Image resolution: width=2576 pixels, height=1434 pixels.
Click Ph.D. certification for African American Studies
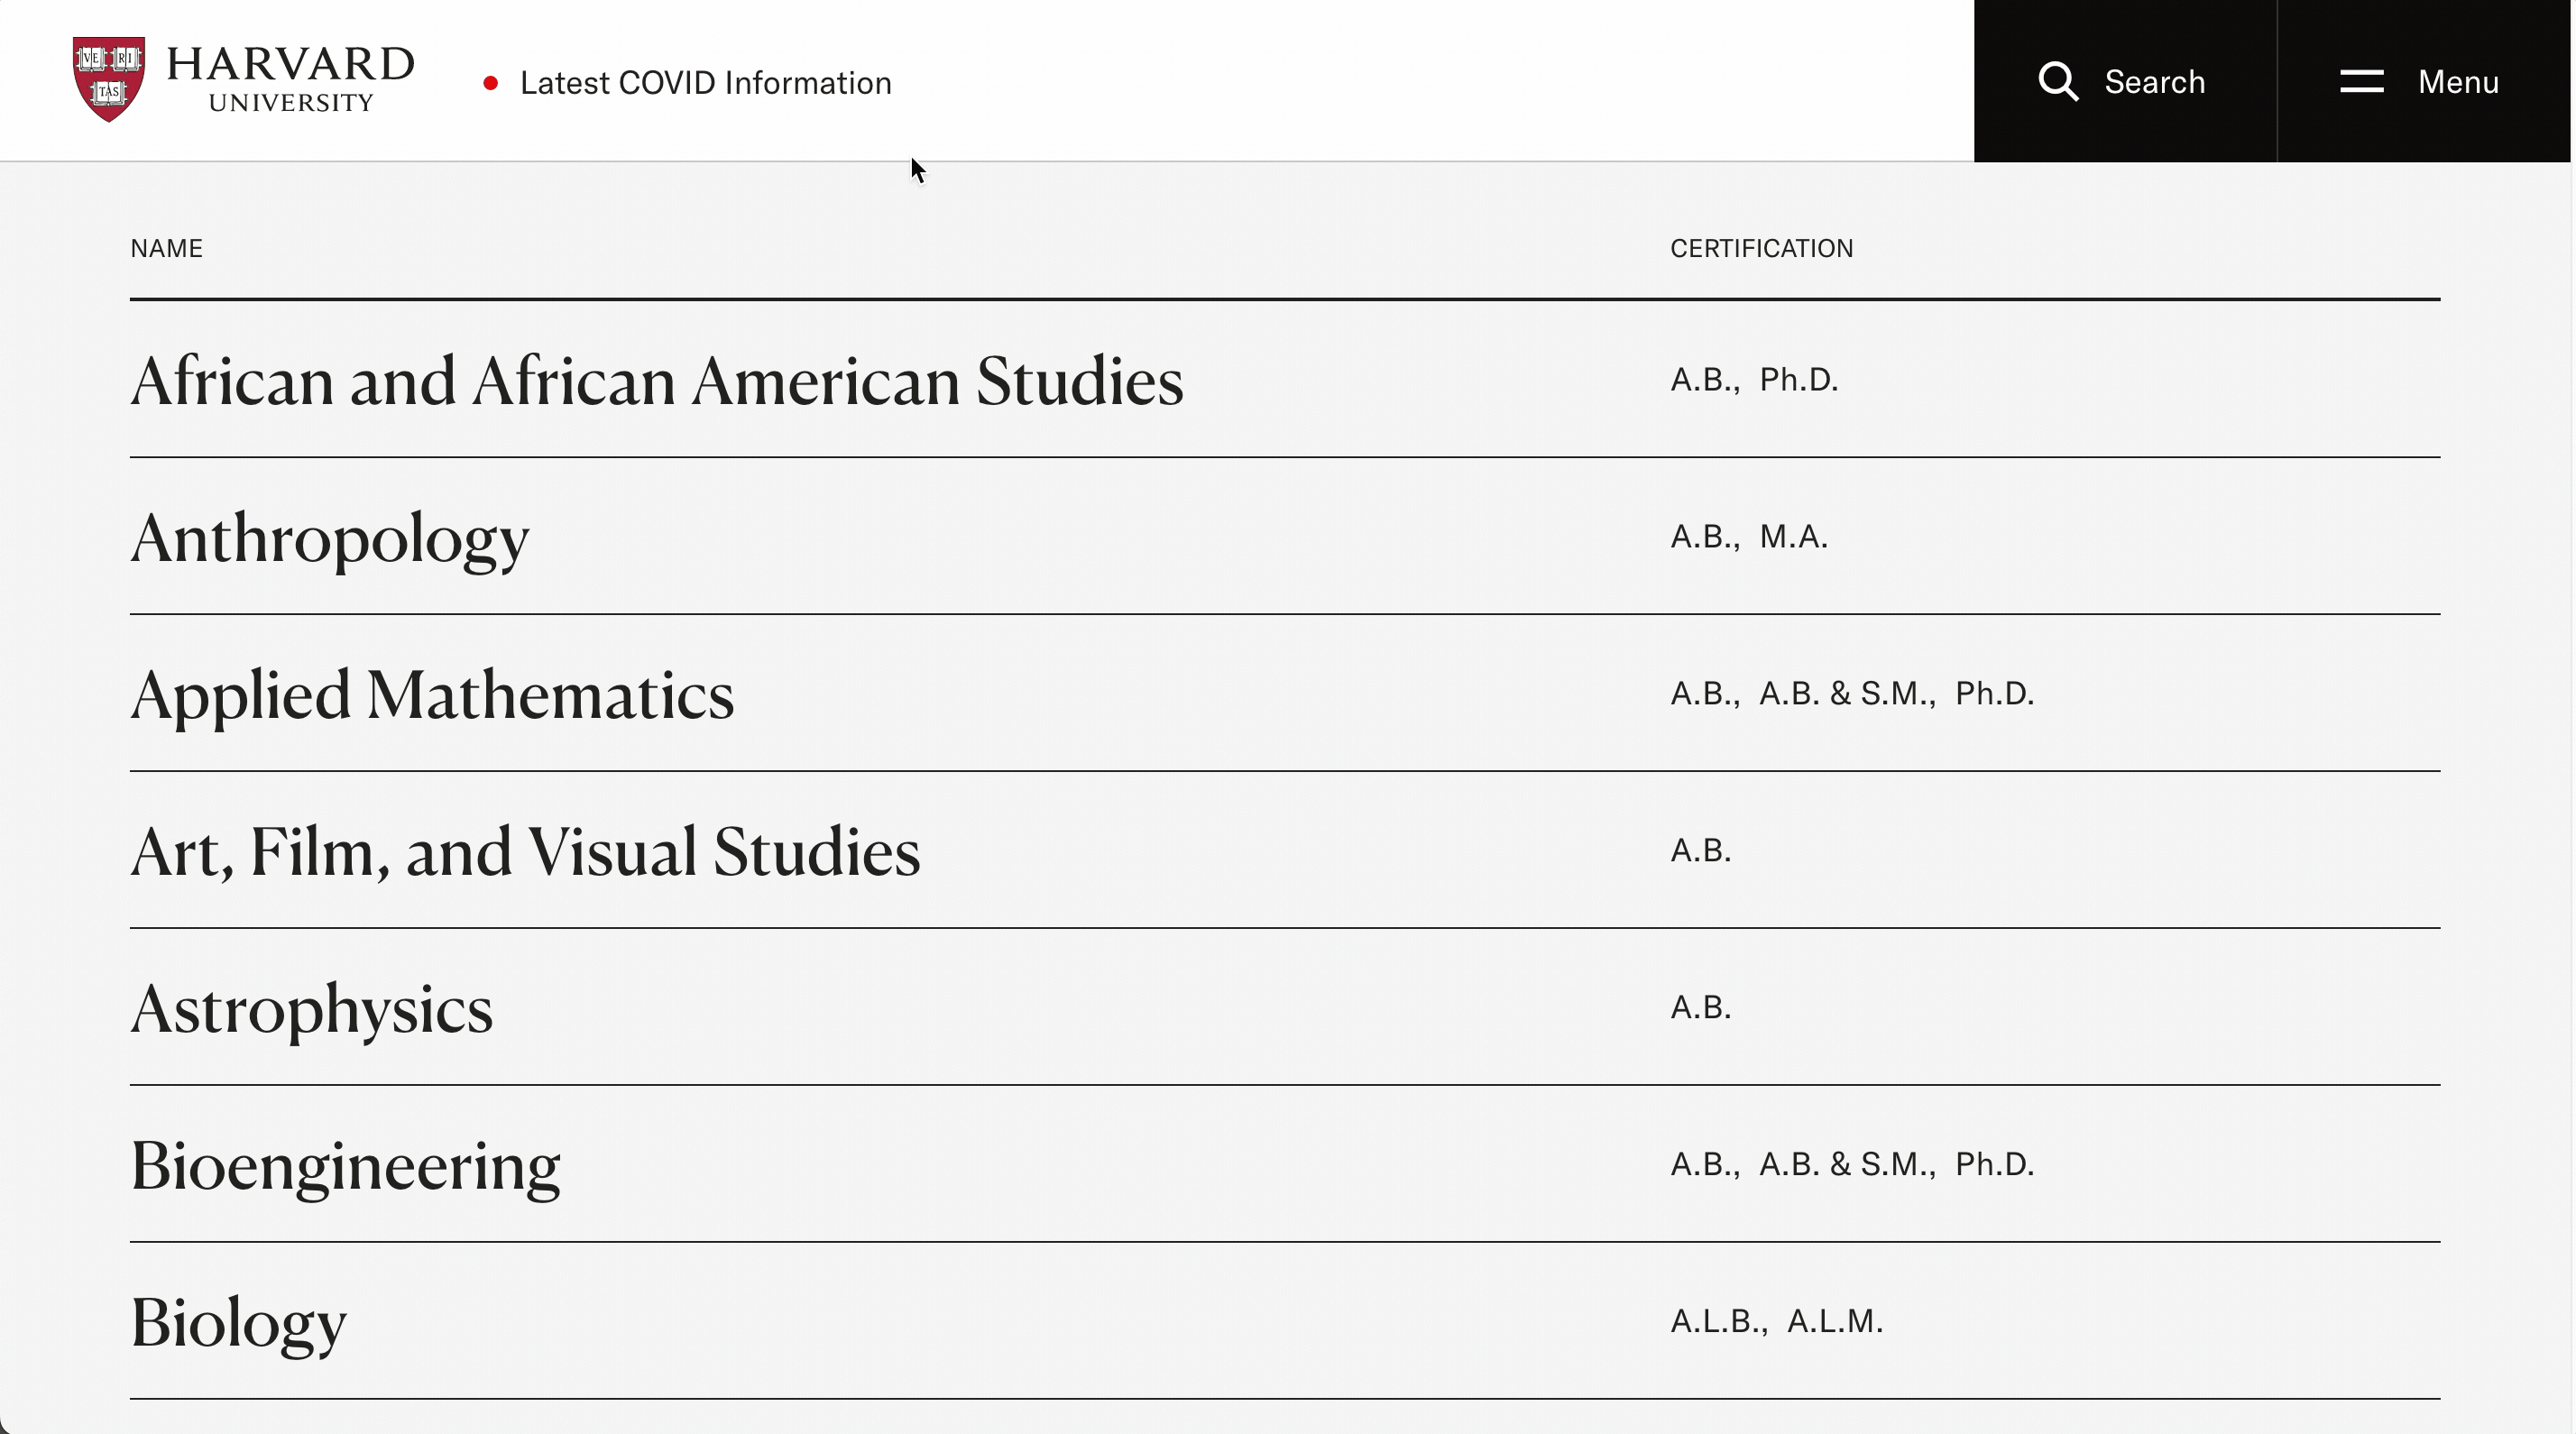pyautogui.click(x=1798, y=380)
